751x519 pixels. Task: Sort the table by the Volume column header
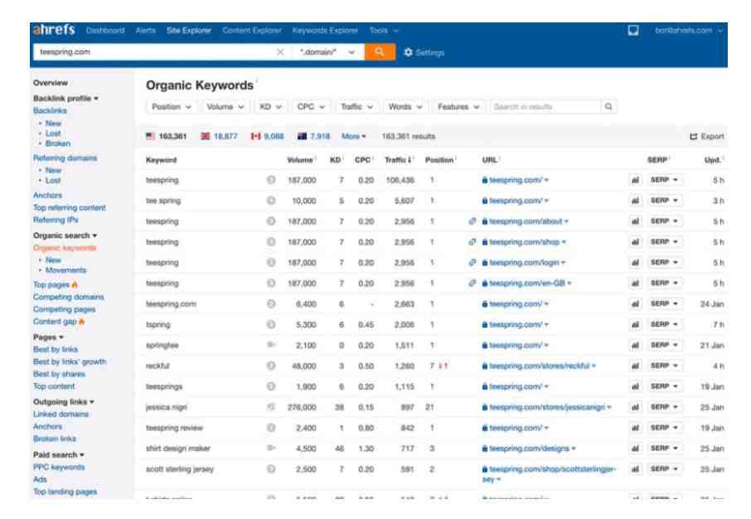pyautogui.click(x=301, y=159)
